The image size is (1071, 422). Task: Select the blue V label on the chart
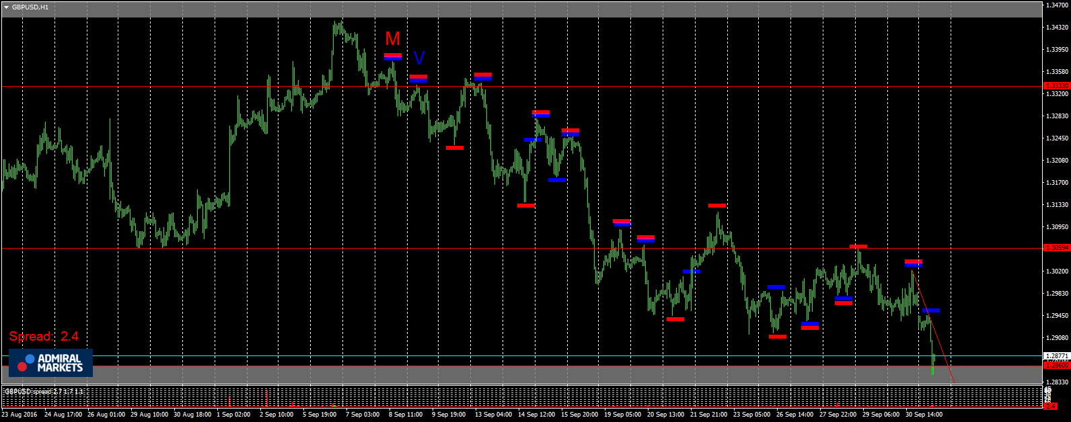coord(418,58)
